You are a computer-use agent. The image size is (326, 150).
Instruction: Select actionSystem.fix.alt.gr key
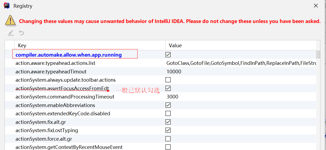(41, 122)
